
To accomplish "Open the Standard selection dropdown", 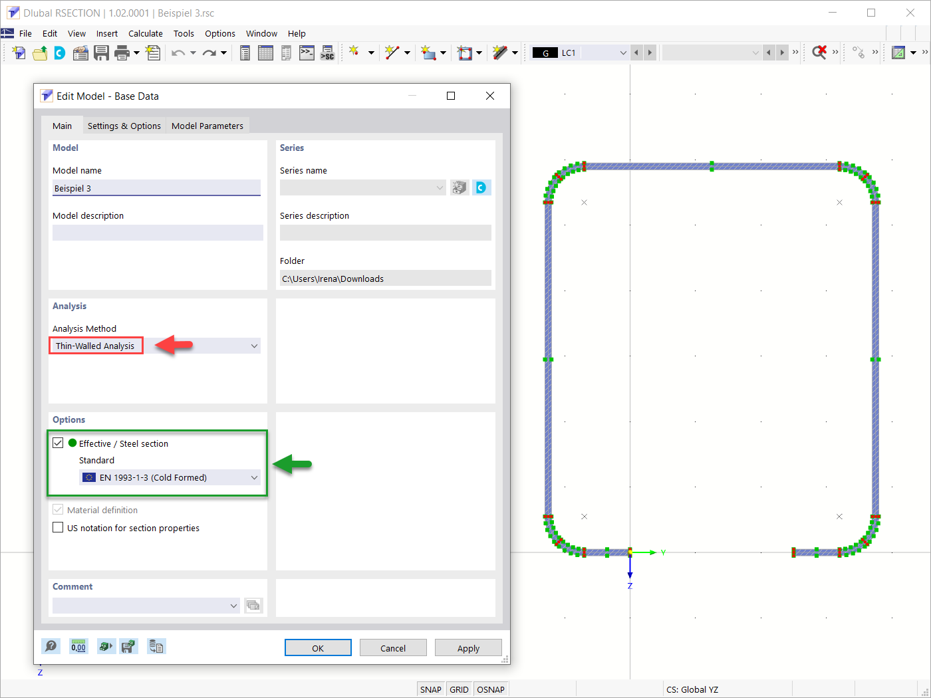I will pyautogui.click(x=253, y=477).
